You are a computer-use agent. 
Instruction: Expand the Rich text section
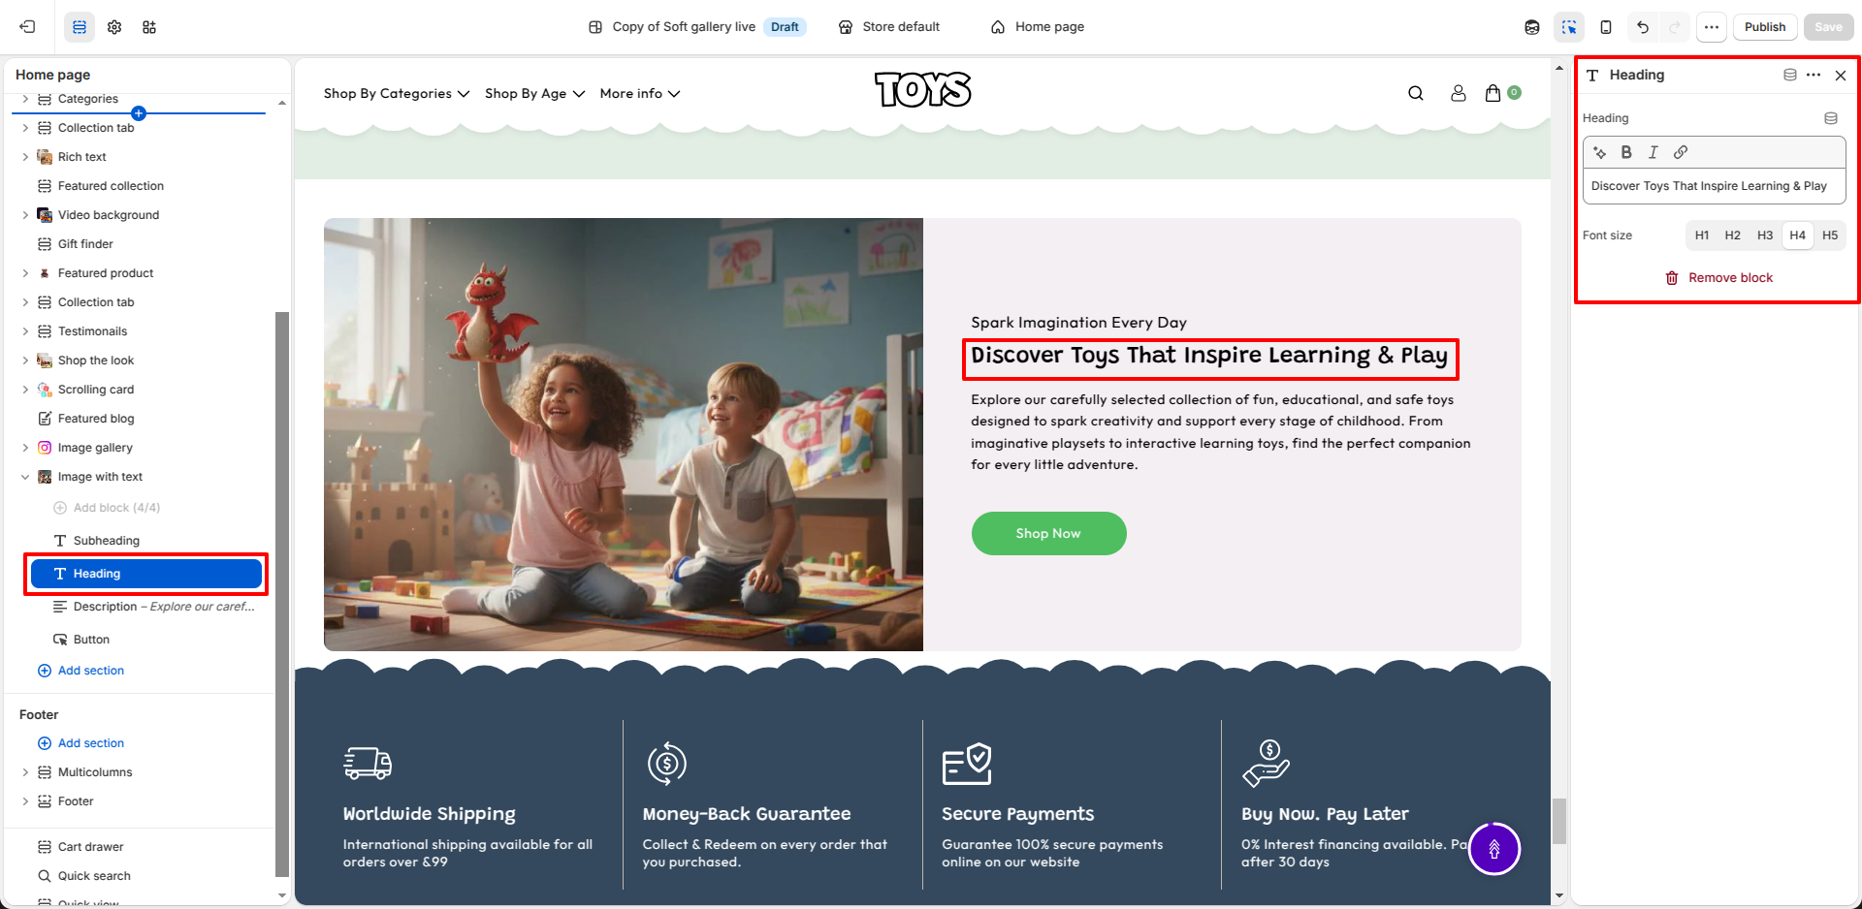point(25,157)
